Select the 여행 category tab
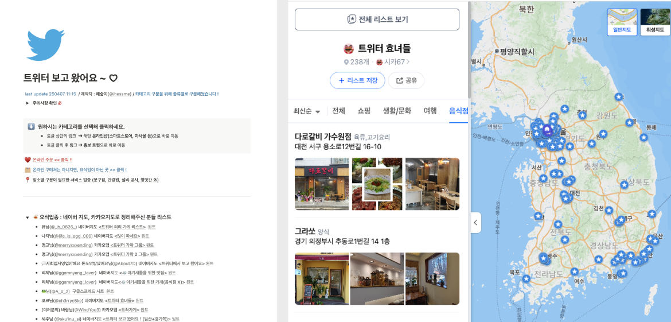Viewport: 671px width, 322px height. click(x=430, y=111)
